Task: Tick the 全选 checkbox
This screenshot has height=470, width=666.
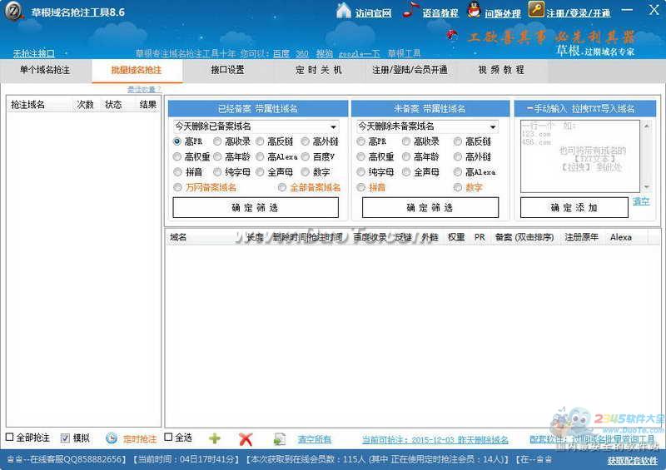Action: point(168,438)
